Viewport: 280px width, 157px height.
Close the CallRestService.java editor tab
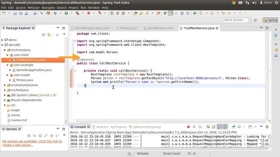pos(217,28)
